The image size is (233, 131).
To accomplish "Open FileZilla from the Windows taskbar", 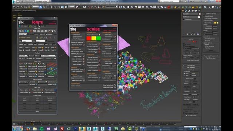I will pos(62,129).
